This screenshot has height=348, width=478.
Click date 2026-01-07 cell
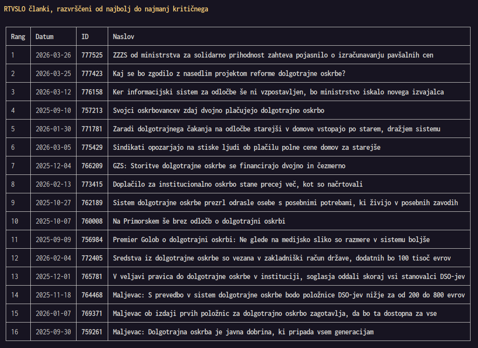point(53,314)
